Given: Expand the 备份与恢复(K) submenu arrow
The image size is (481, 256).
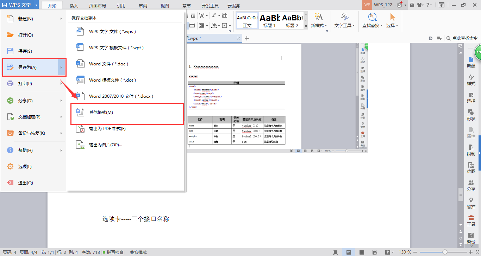Looking at the screenshot, I should click(61, 133).
